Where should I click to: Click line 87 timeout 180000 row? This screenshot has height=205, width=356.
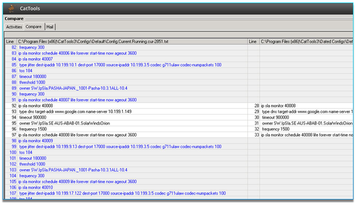click(x=36, y=76)
